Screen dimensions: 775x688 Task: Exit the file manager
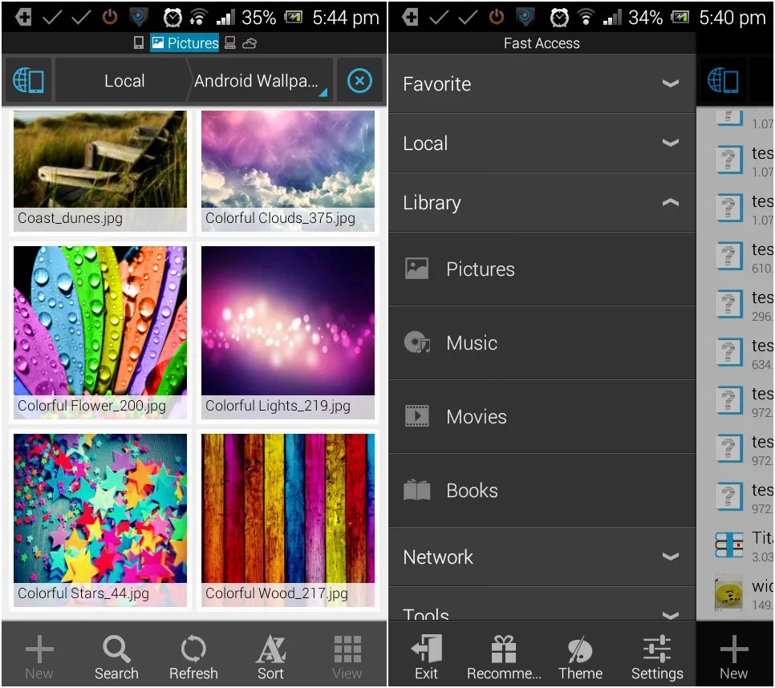point(426,655)
